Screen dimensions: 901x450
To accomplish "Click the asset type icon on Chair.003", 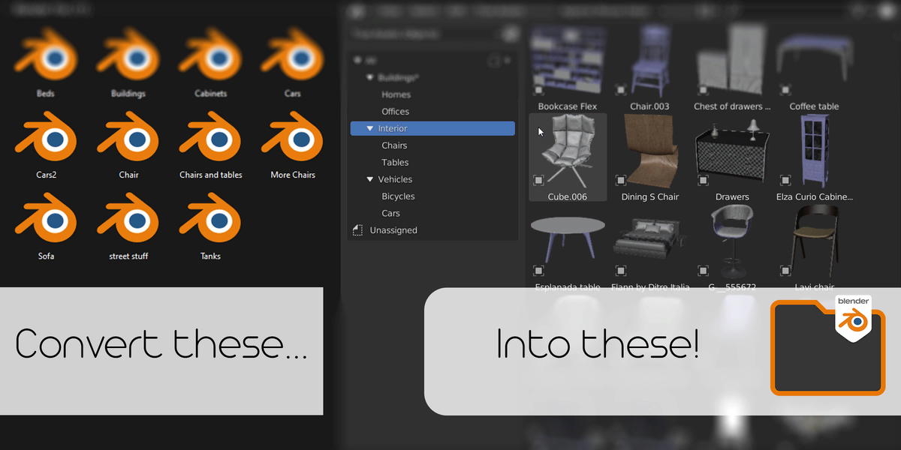I will pos(621,89).
